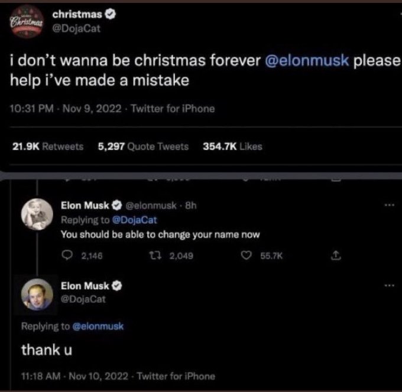Open Elon Musk's baby photo avatar
402x392 pixels.
click(x=37, y=214)
